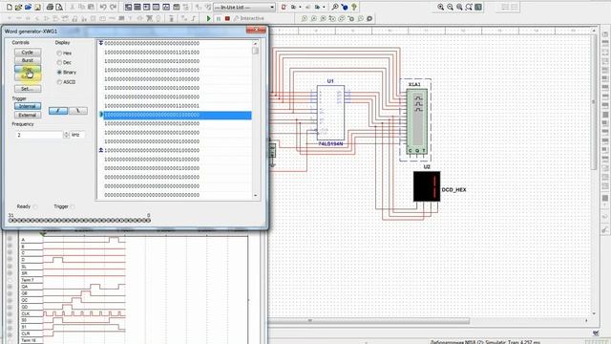The width and height of the screenshot is (611, 344).
Task: Open the kHz frequency unit dropdown
Action: coord(77,135)
